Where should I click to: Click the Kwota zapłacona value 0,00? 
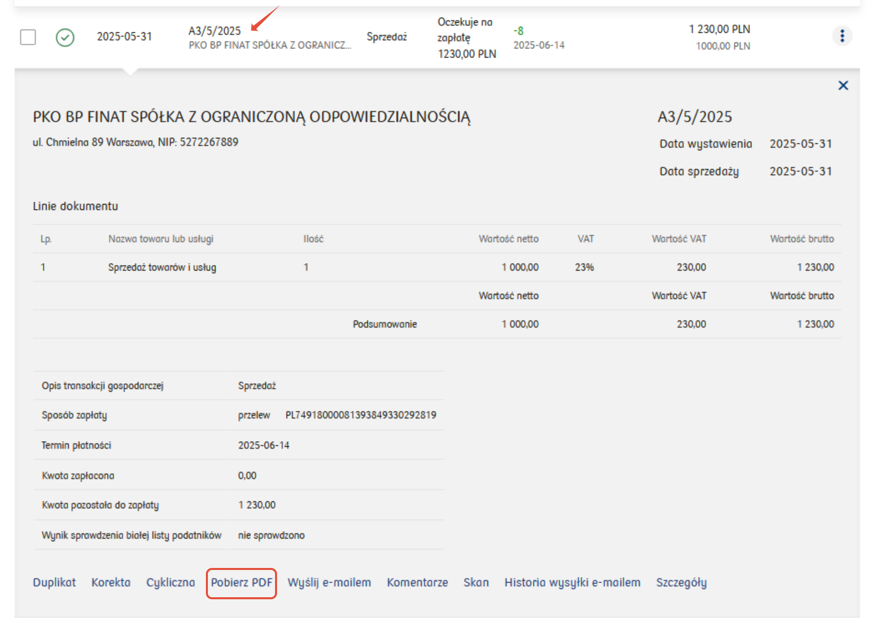[247, 476]
